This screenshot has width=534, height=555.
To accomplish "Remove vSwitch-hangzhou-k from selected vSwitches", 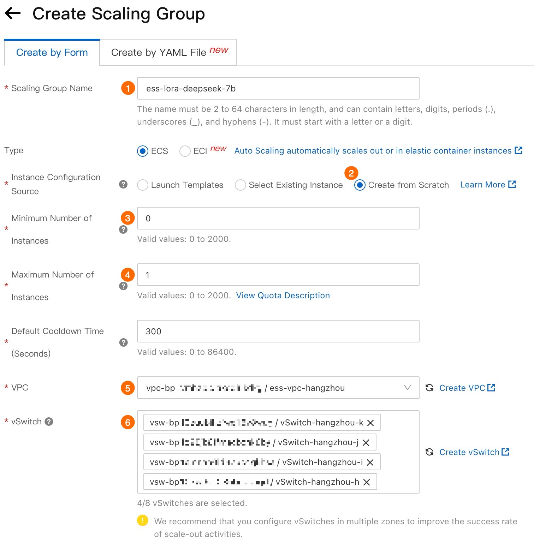I will coord(370,423).
